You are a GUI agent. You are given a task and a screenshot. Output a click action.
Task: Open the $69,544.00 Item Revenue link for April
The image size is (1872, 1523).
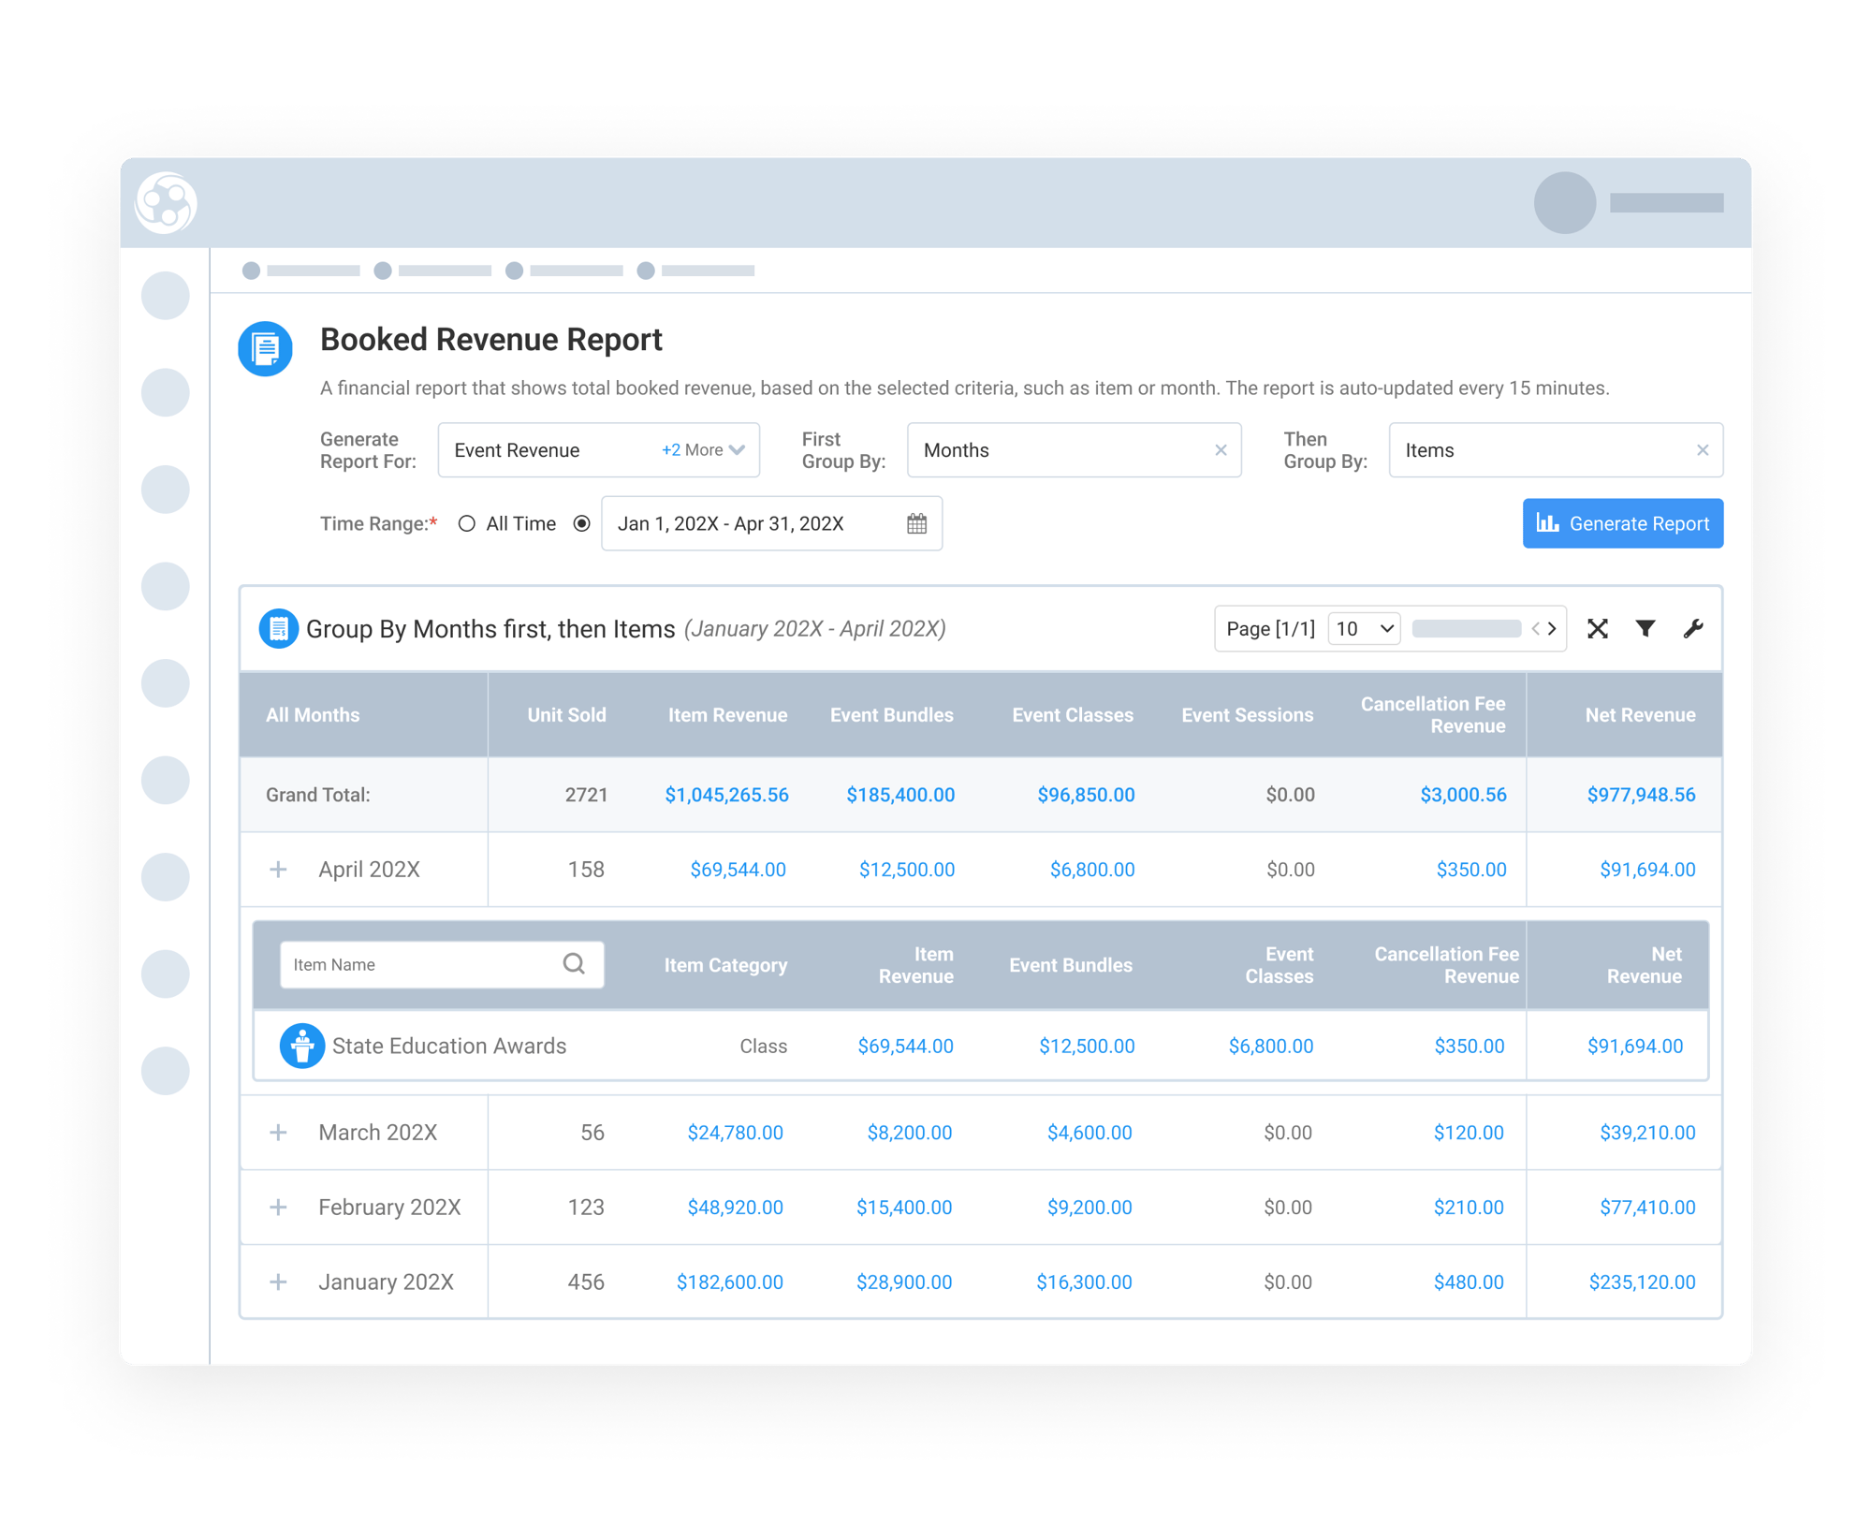point(737,869)
